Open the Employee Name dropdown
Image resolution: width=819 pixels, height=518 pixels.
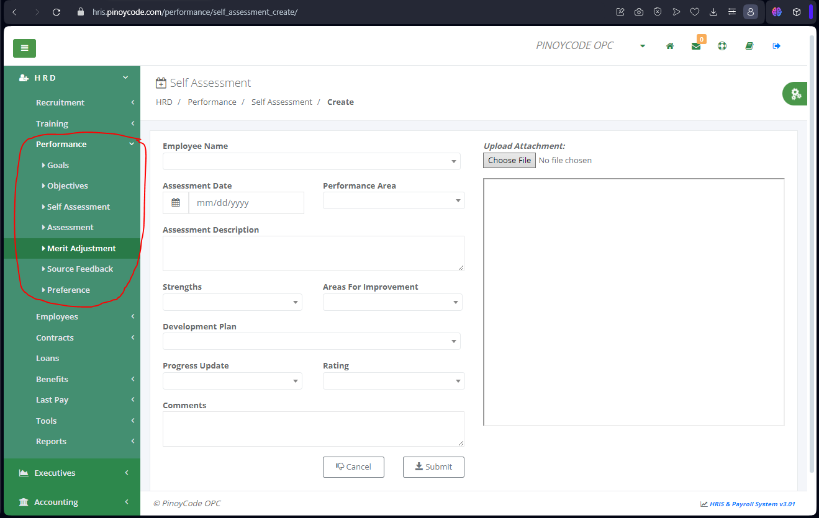[x=312, y=161]
